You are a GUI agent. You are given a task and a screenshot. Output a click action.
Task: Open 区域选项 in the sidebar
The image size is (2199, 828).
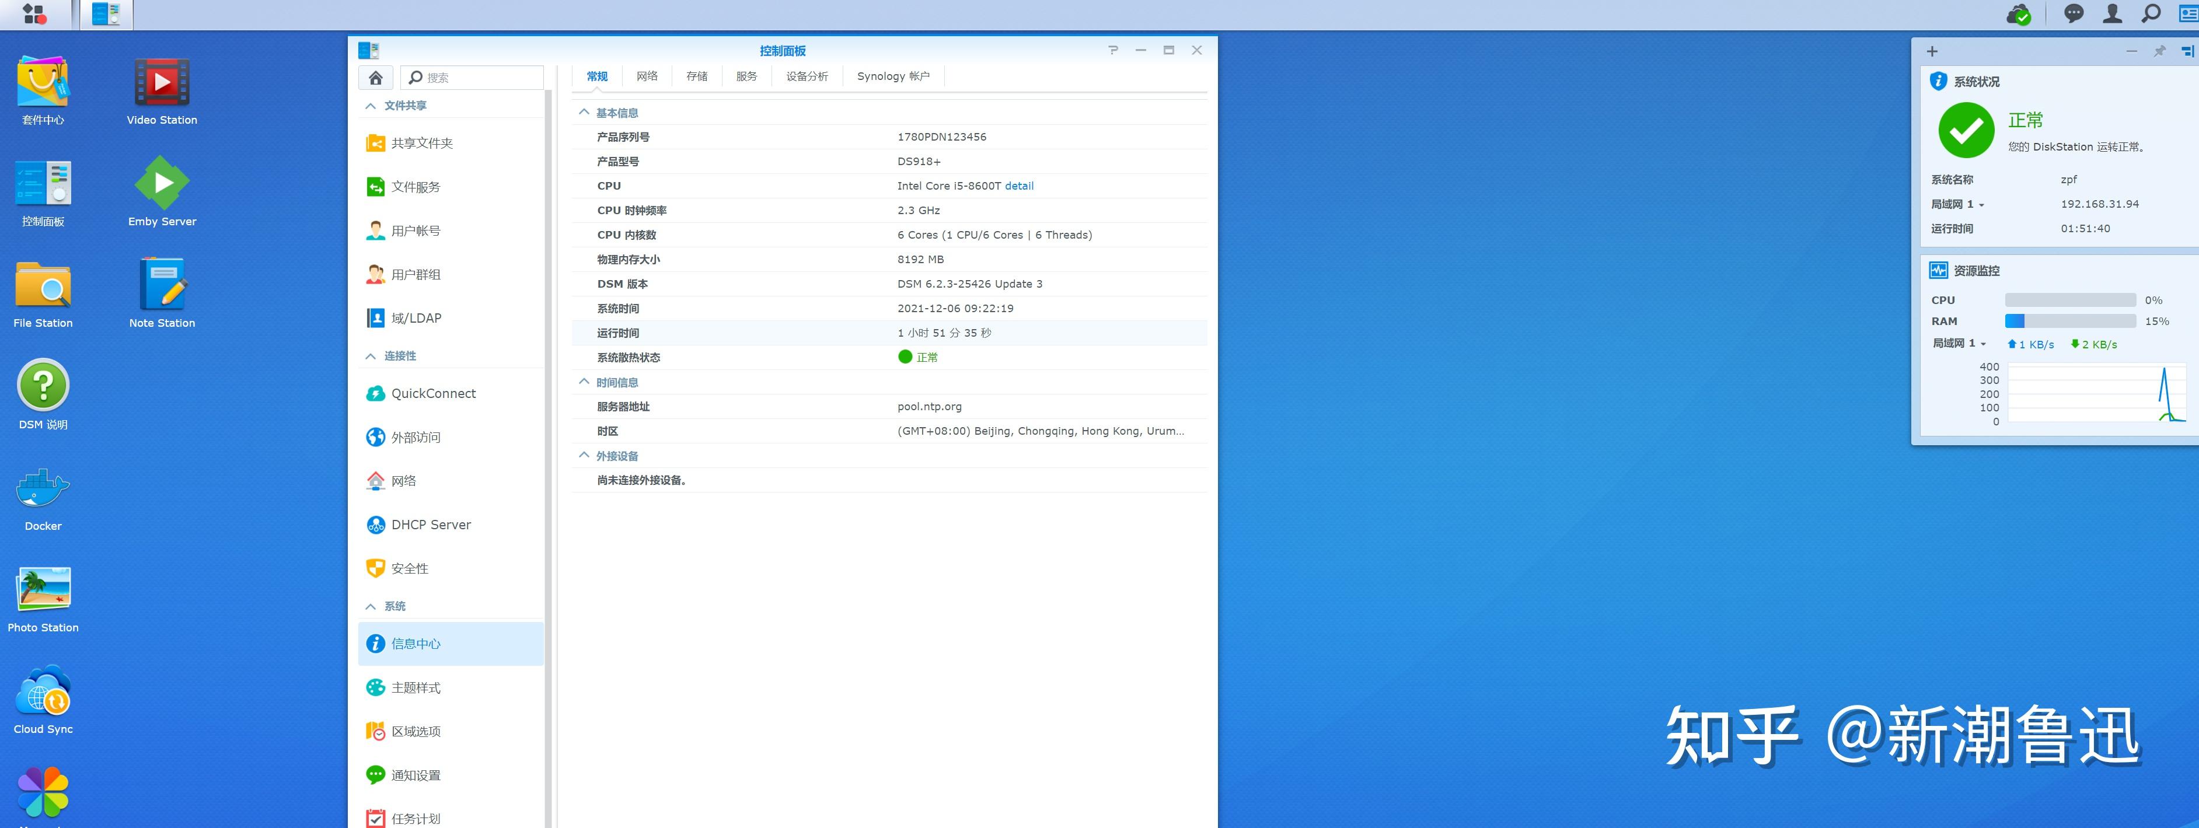click(451, 731)
